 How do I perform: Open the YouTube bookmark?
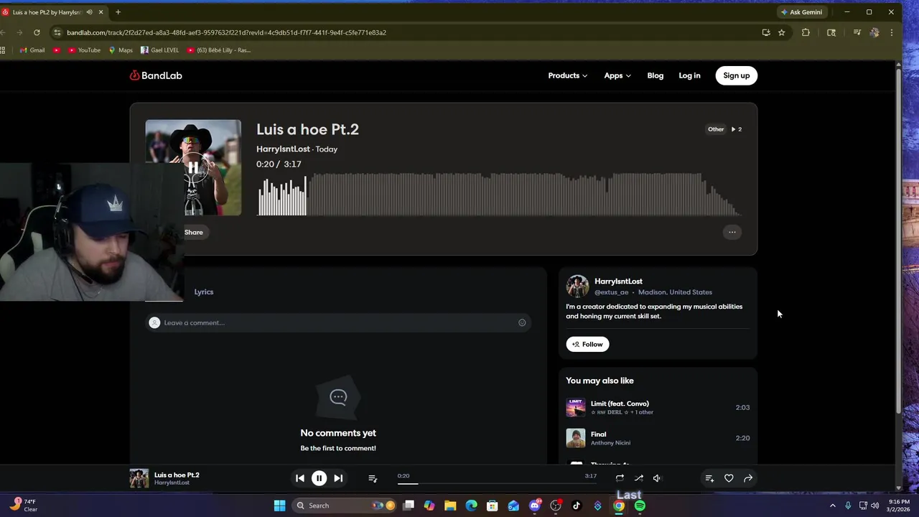click(x=85, y=50)
